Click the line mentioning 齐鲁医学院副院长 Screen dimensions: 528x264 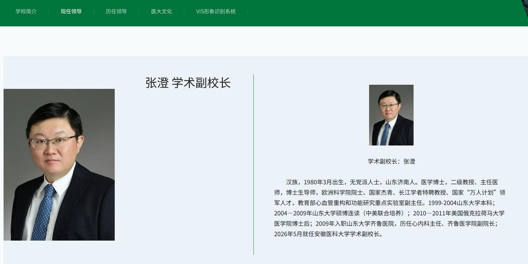[386, 224]
